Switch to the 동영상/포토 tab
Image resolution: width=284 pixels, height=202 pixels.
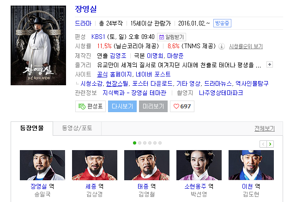[x=77, y=128]
